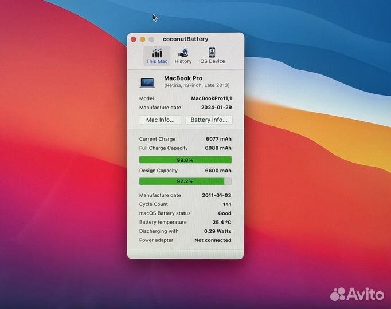
Task: Select the This Mac tab icon
Action: click(157, 53)
